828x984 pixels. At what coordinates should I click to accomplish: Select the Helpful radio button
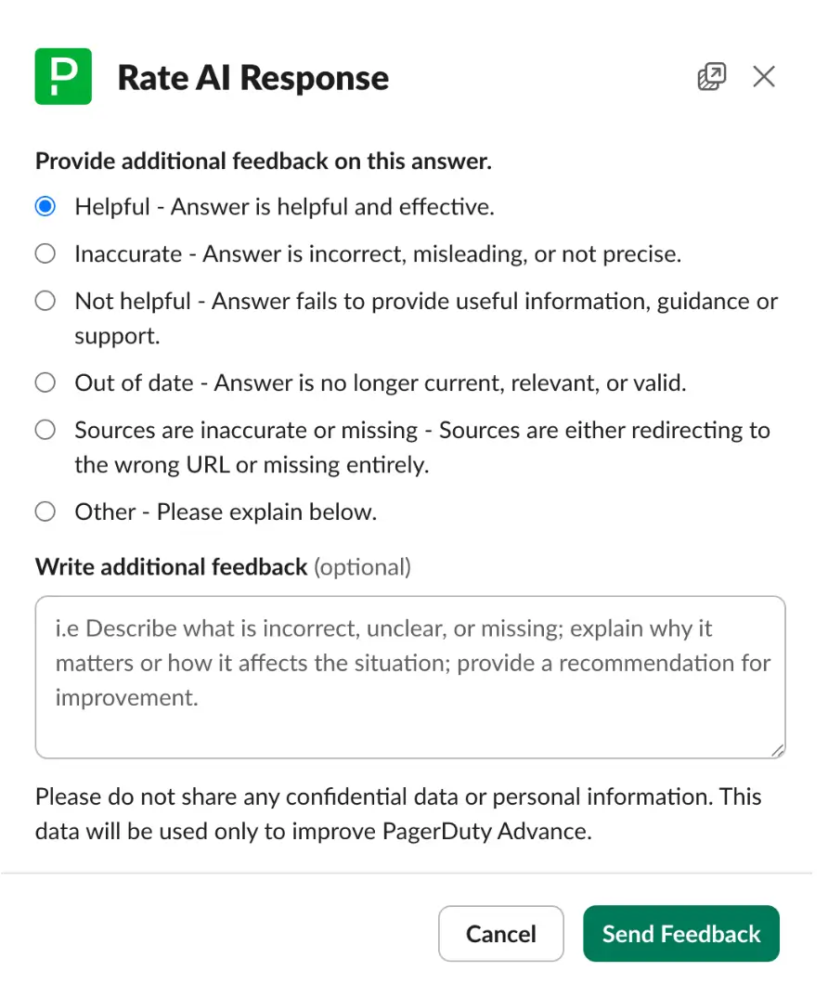45,207
